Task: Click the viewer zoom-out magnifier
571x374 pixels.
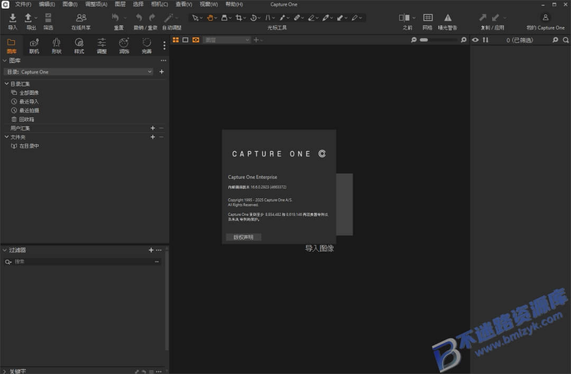Action: point(413,40)
